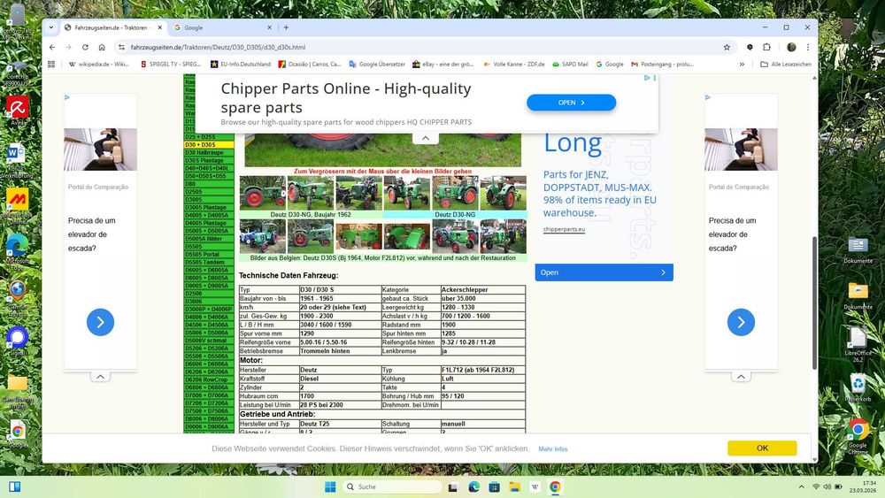The image size is (885, 498).
Task: Open the ad info icon on the right ad
Action: [x=708, y=97]
